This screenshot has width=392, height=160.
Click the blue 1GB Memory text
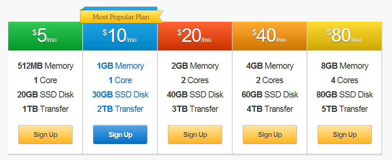pyautogui.click(x=120, y=66)
